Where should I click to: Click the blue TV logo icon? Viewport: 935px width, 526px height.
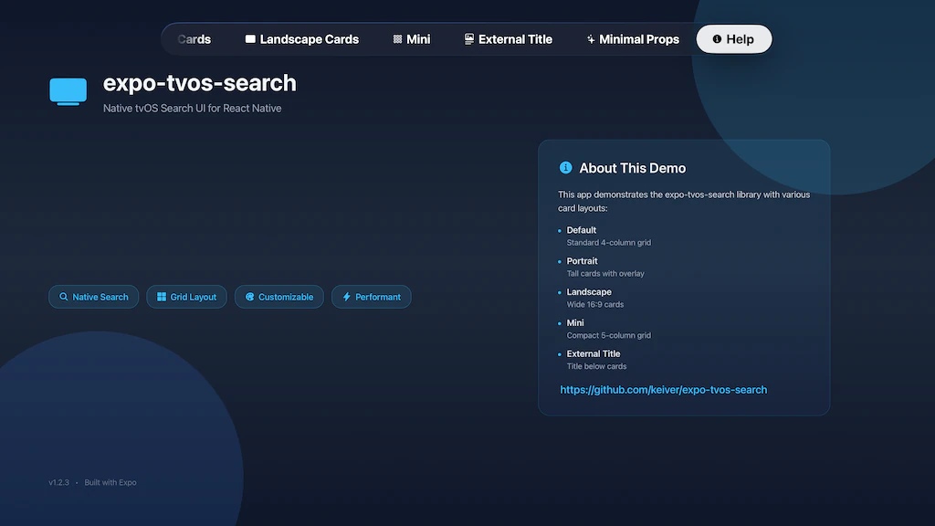[68, 92]
